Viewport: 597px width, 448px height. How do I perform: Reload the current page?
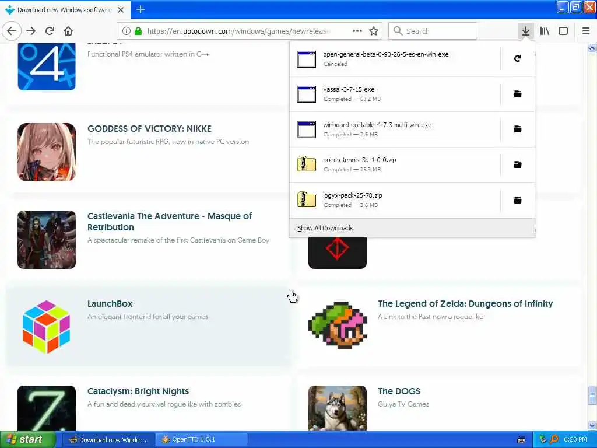click(50, 32)
